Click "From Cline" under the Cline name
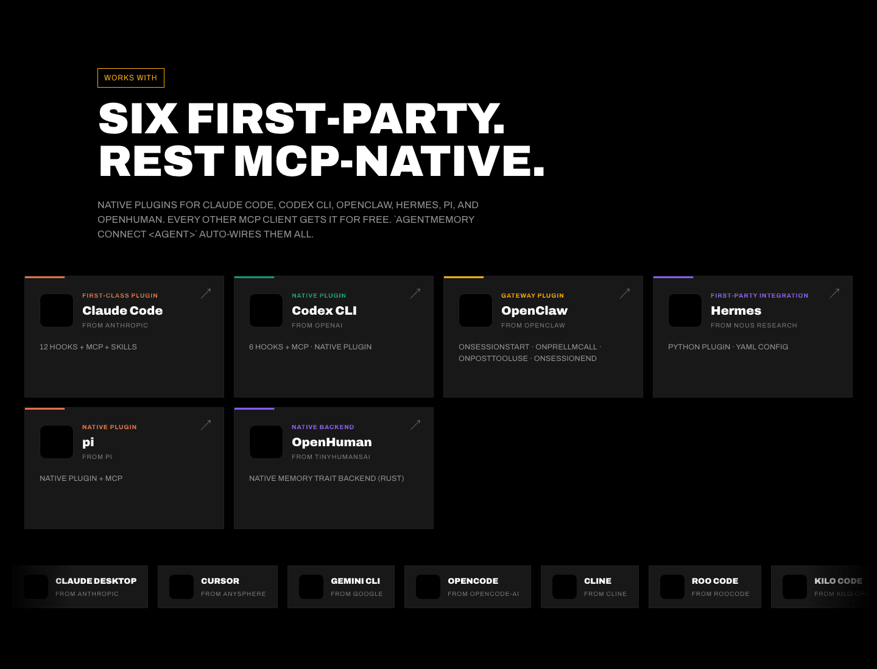 [605, 594]
